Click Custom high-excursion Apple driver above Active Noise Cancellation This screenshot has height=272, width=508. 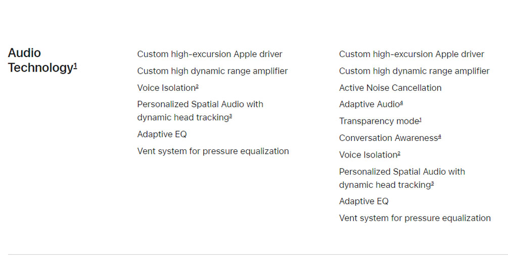coord(411,54)
